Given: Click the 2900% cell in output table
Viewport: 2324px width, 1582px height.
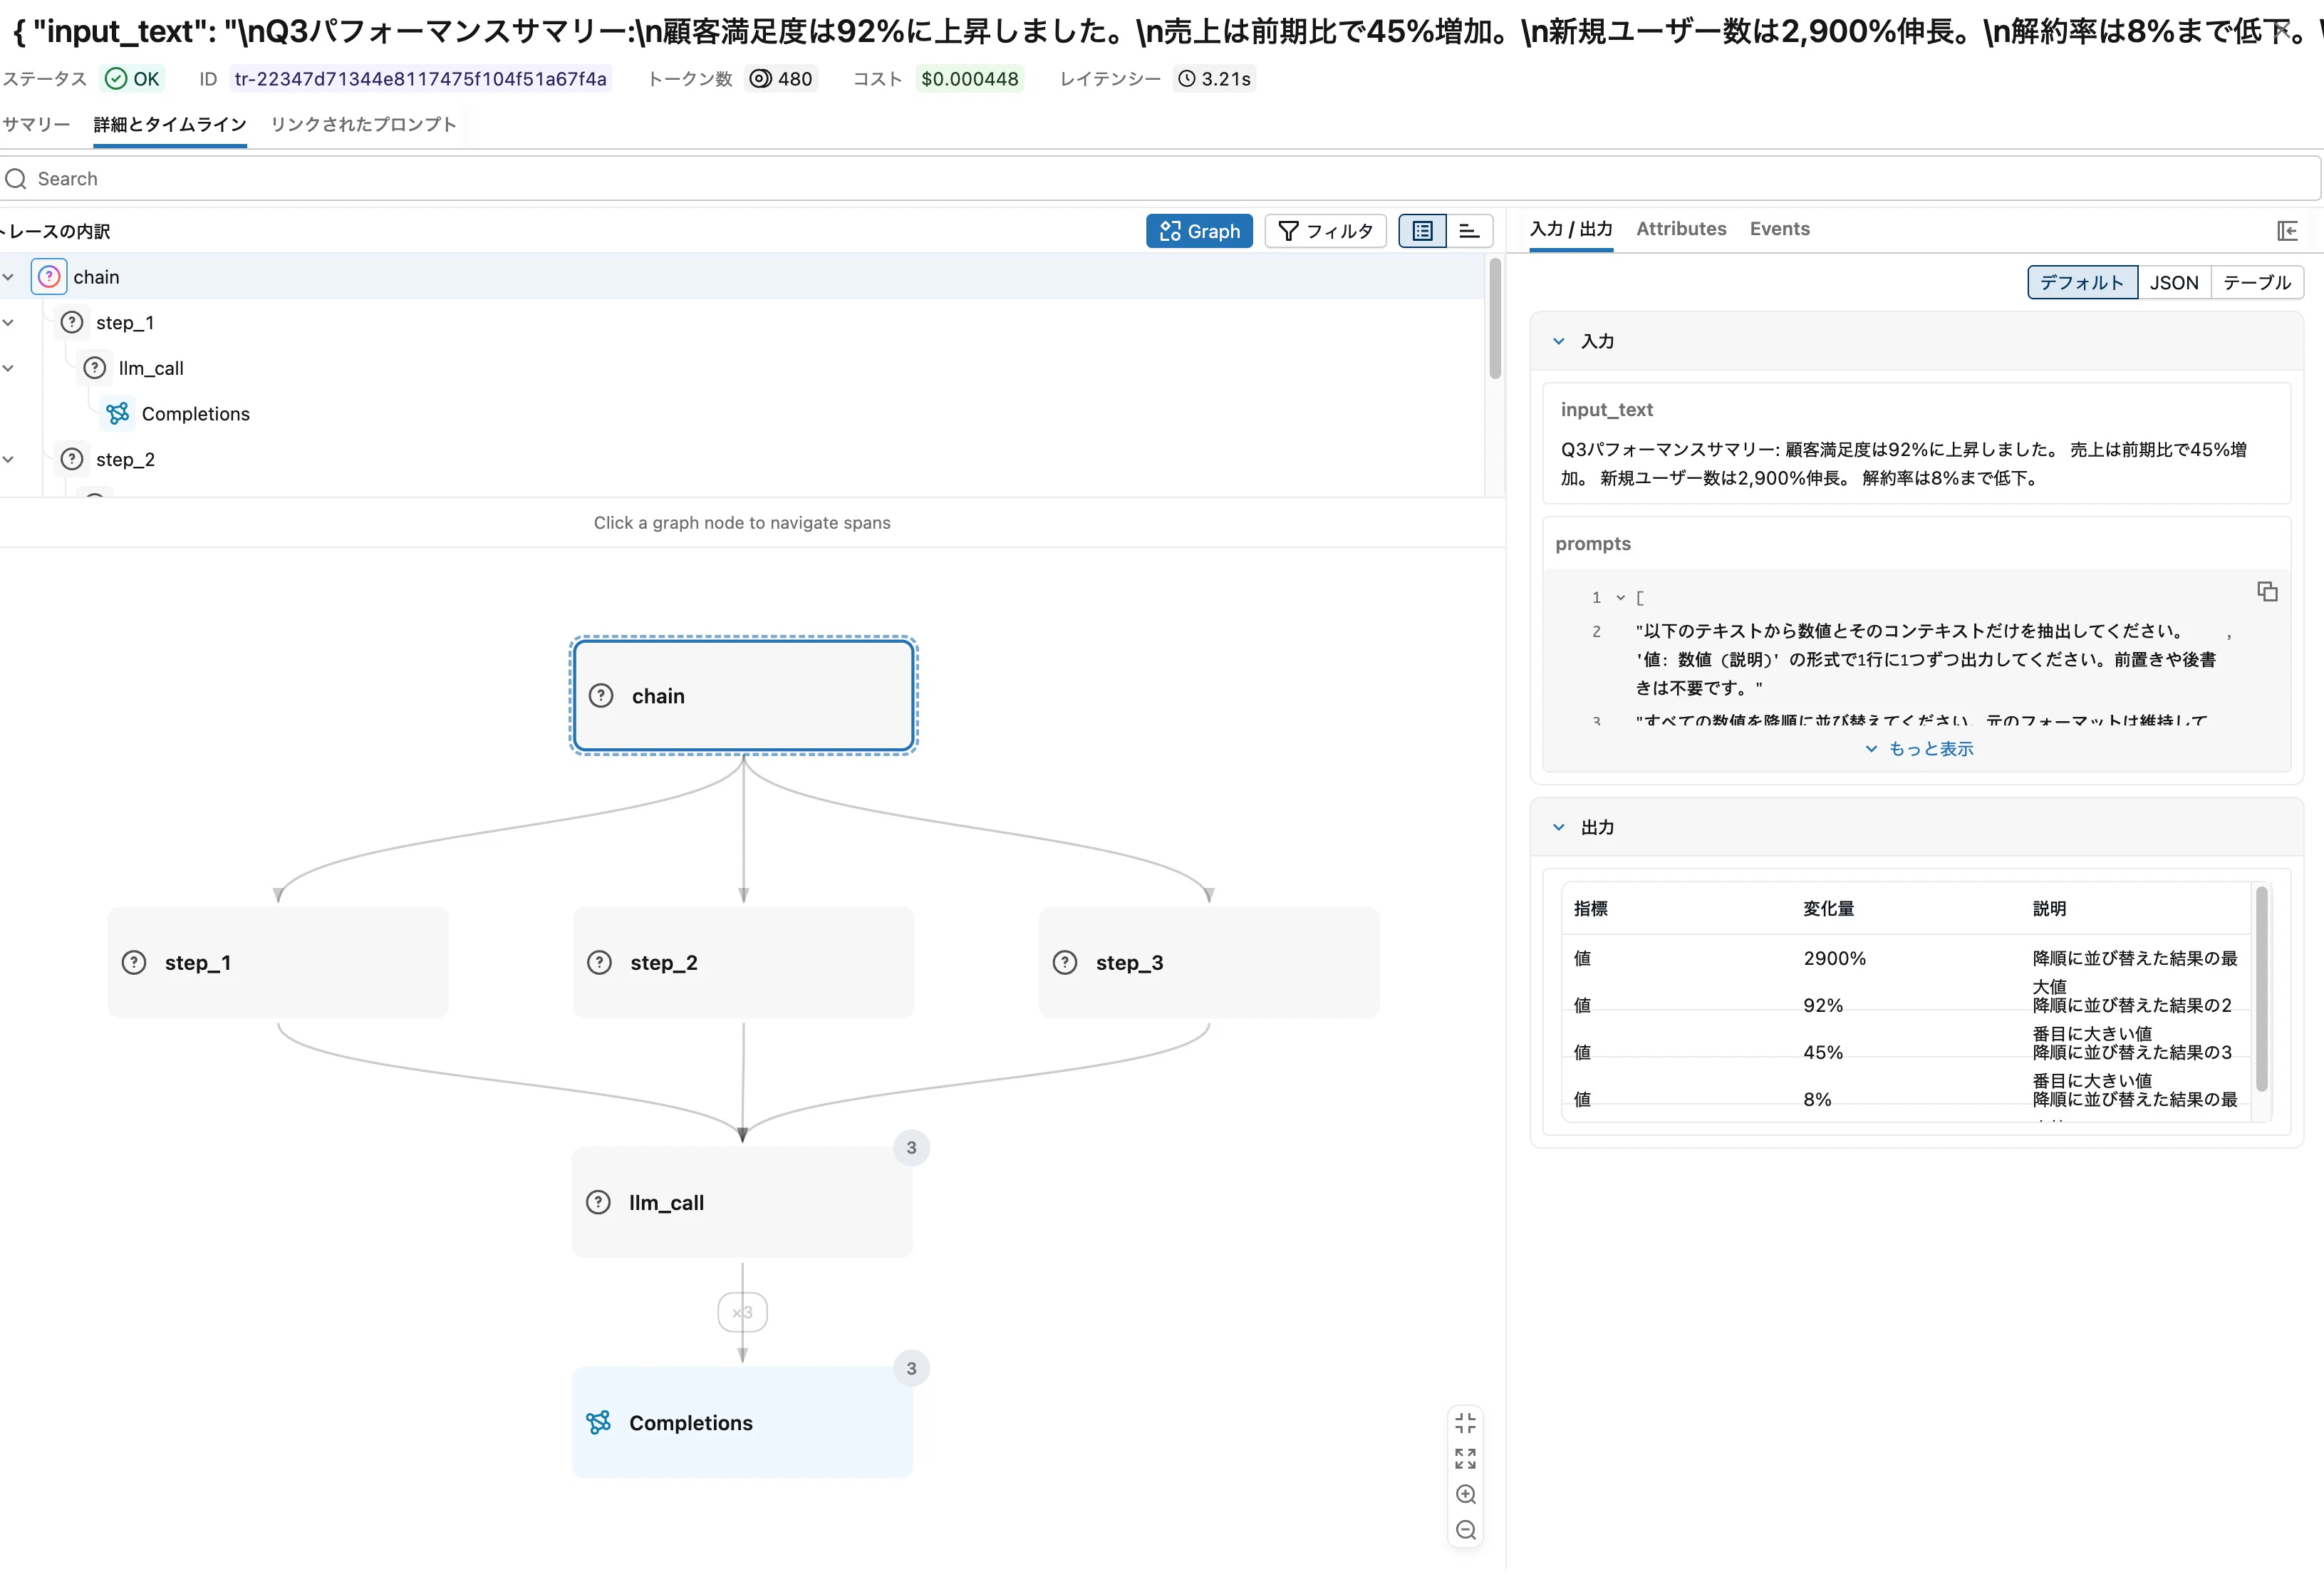Looking at the screenshot, I should point(1834,958).
